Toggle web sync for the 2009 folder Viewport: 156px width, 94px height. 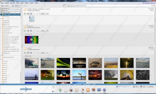click(x=152, y=49)
